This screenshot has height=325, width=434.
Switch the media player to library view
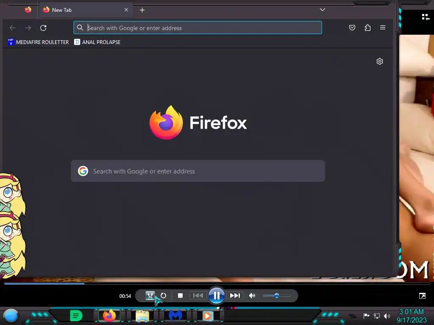[426, 17]
